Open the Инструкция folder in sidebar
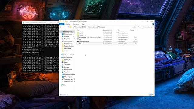Image resolution: width=194 pixels, height=109 pixels. [x=67, y=48]
